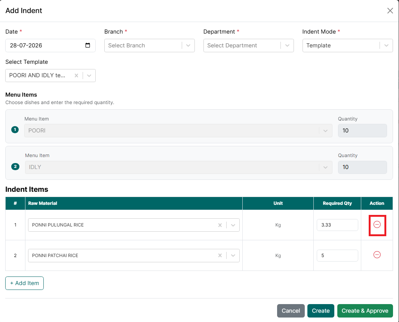This screenshot has width=399, height=322.
Task: Click the Action column header
Action: [377, 203]
